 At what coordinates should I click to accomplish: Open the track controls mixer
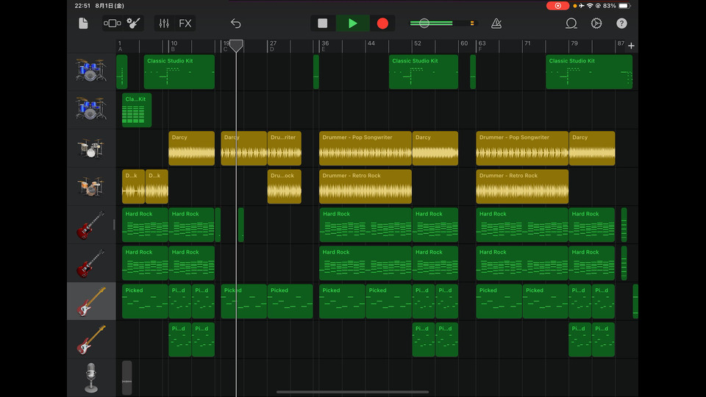(164, 24)
